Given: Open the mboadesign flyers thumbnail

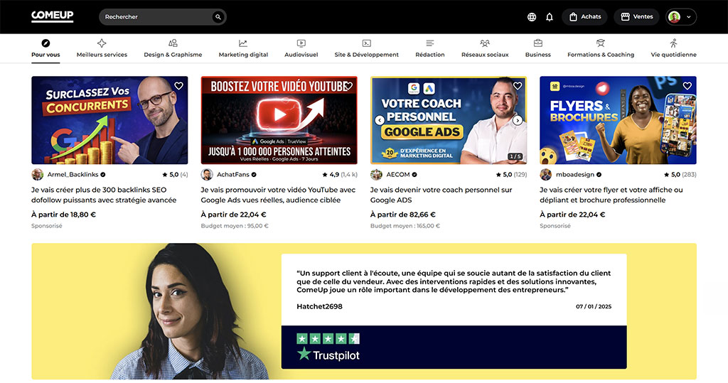Looking at the screenshot, I should 618,120.
